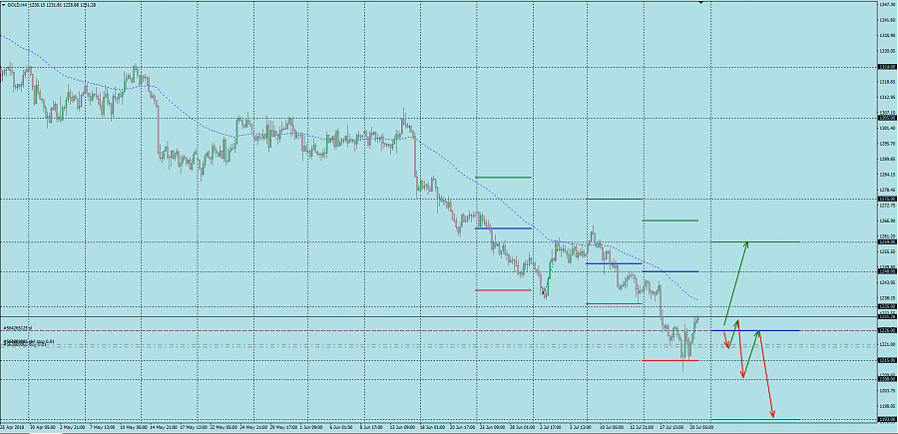
Task: Click the small triangle before the GOLD,H4 label
Action: click(x=4, y=5)
